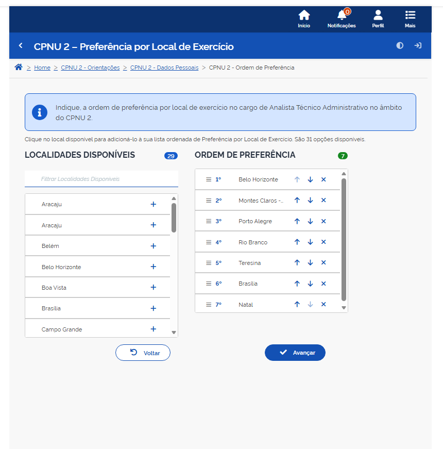Click the back chevron beside page title
The image size is (443, 449).
21,46
